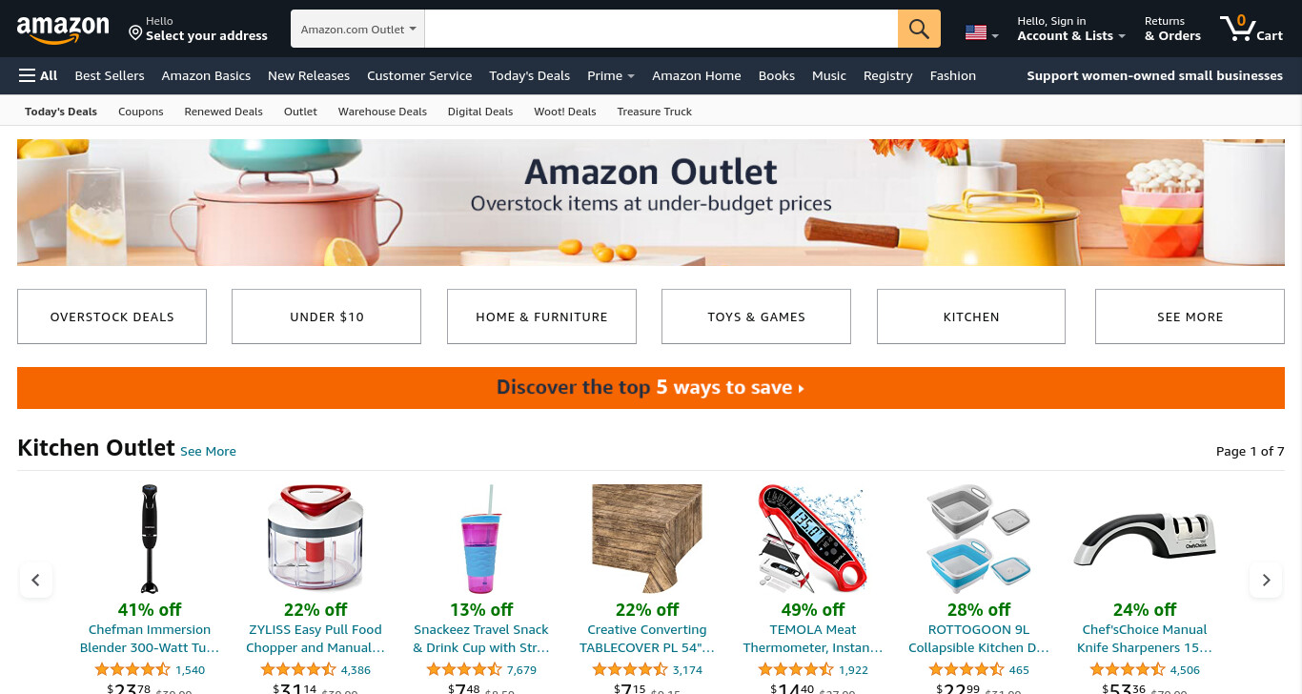Focus the search text field
The image size is (1302, 694).
(x=661, y=29)
